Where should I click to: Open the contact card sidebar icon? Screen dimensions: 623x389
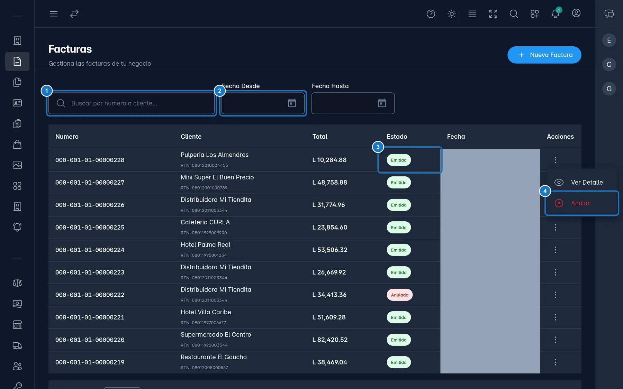tap(17, 103)
